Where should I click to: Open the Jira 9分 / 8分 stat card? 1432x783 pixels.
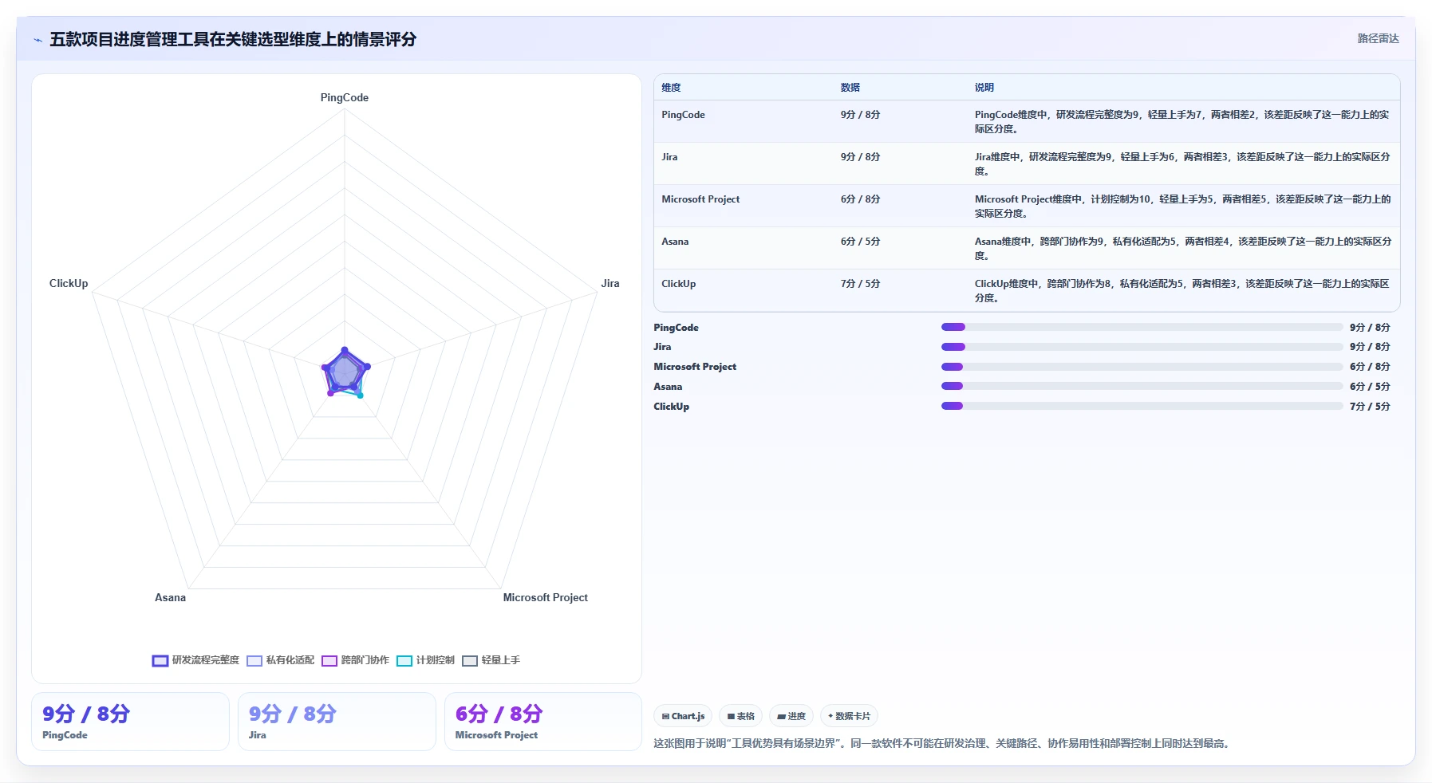tap(337, 722)
